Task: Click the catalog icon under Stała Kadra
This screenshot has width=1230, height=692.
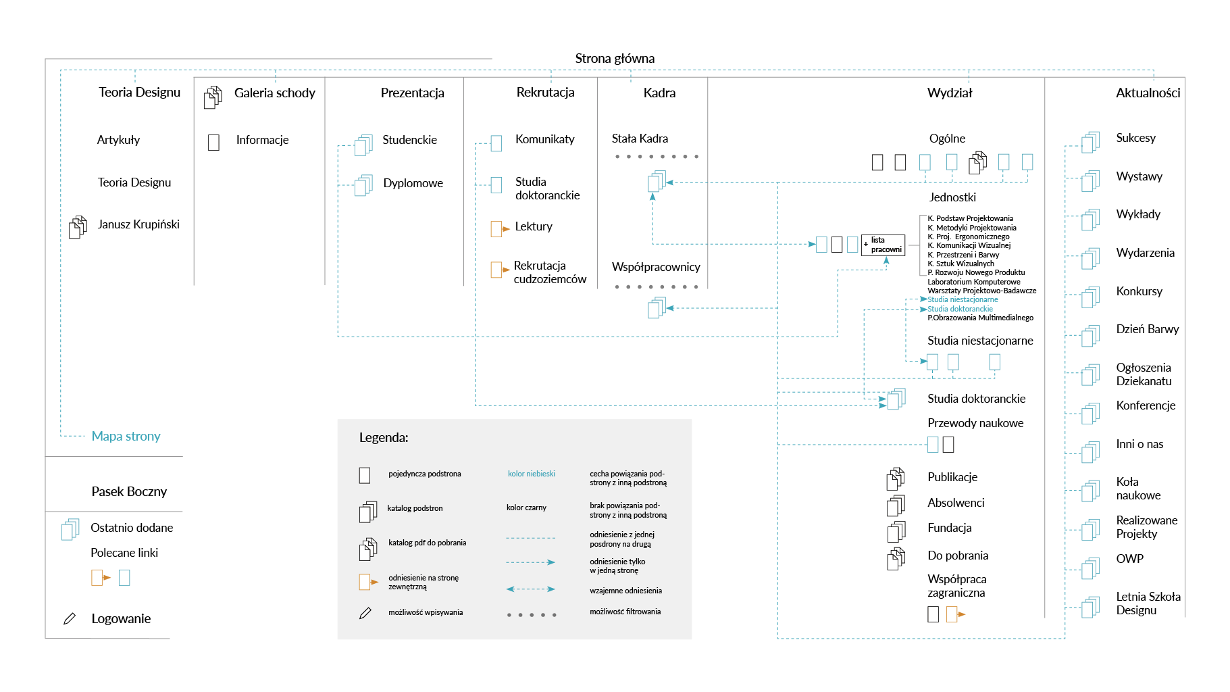Action: pos(656,181)
